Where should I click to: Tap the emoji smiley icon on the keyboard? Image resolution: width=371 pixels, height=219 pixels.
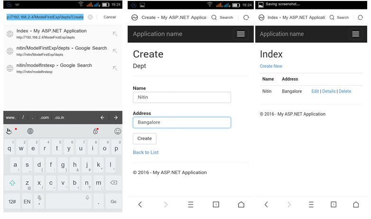pyautogui.click(x=118, y=131)
